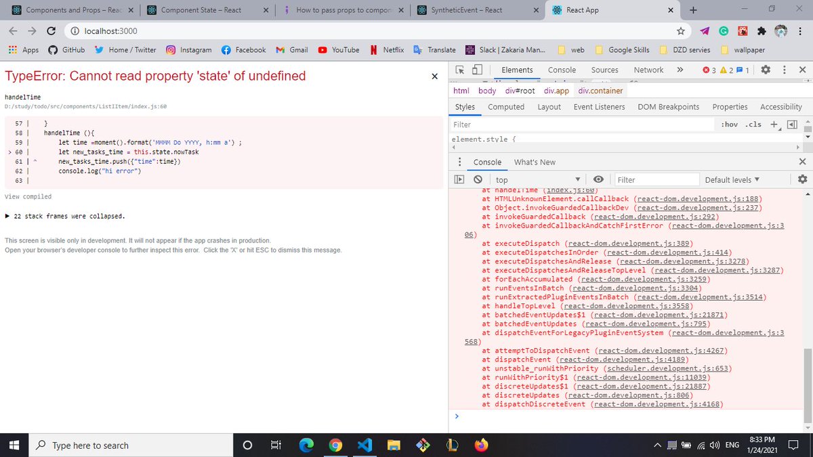Clear console with the ban icon
Viewport: 813px width, 457px height.
[x=478, y=179]
